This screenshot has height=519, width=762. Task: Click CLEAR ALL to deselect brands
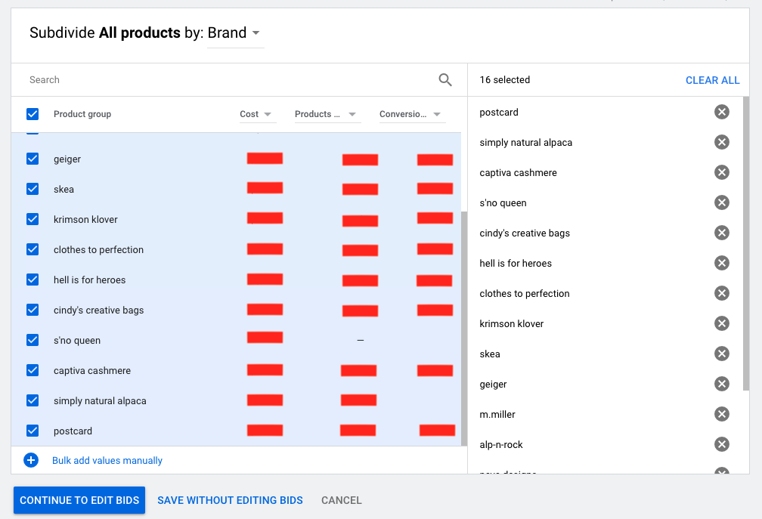[712, 79]
